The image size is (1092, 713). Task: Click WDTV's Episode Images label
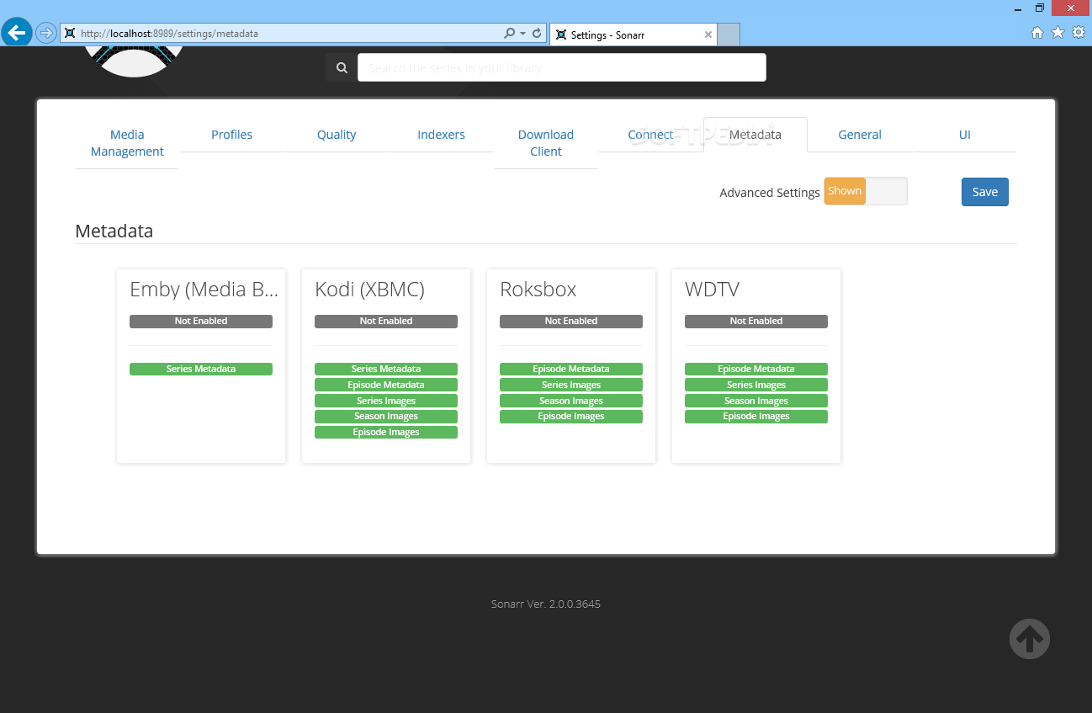(756, 417)
